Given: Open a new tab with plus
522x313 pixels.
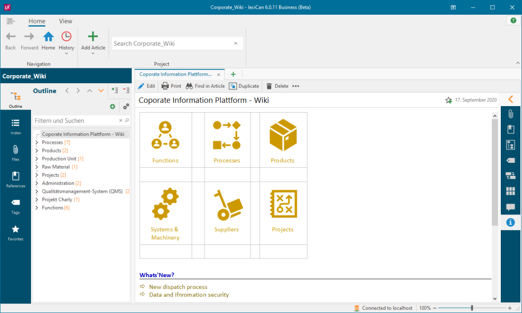Looking at the screenshot, I should [x=233, y=75].
